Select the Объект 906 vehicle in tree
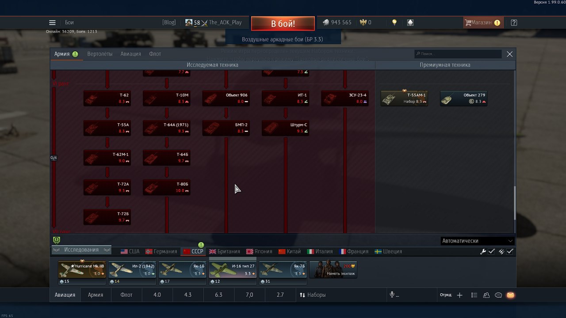 tap(226, 98)
